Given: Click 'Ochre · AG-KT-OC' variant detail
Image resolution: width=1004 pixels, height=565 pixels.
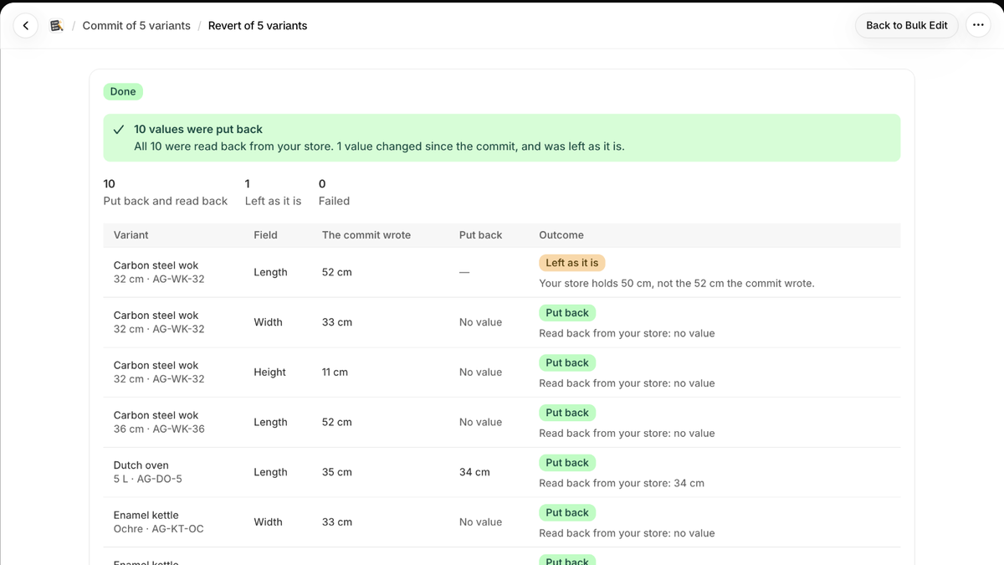Looking at the screenshot, I should (159, 529).
